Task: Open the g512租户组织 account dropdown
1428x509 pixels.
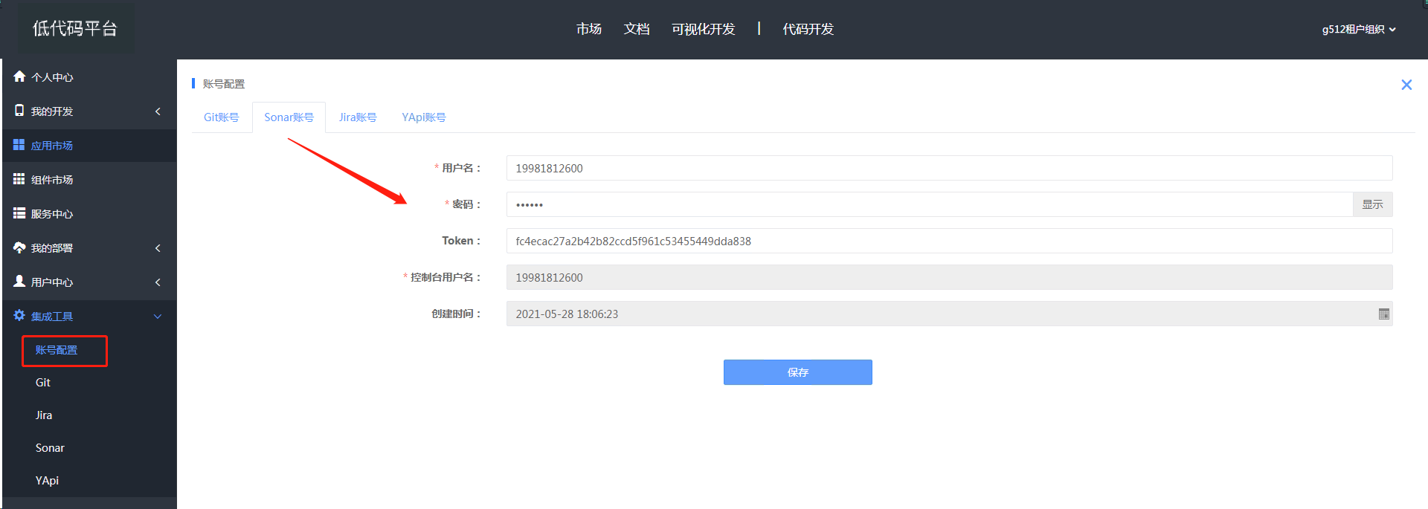Action: (x=1359, y=30)
